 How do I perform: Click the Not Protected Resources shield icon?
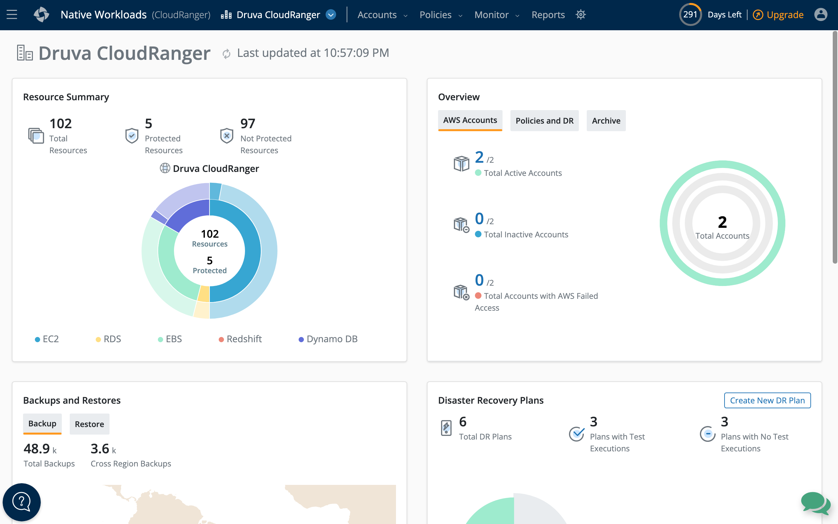(x=226, y=135)
